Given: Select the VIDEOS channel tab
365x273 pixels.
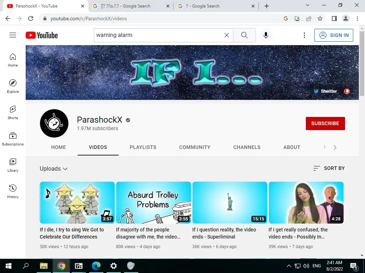Looking at the screenshot, I should click(x=98, y=147).
